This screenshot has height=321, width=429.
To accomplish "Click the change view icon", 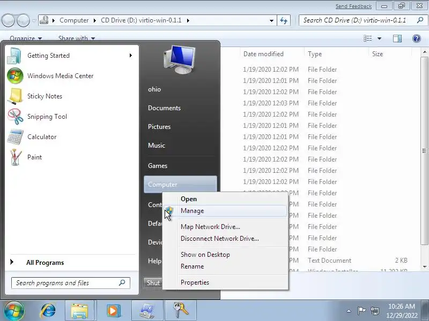I will (367, 39).
